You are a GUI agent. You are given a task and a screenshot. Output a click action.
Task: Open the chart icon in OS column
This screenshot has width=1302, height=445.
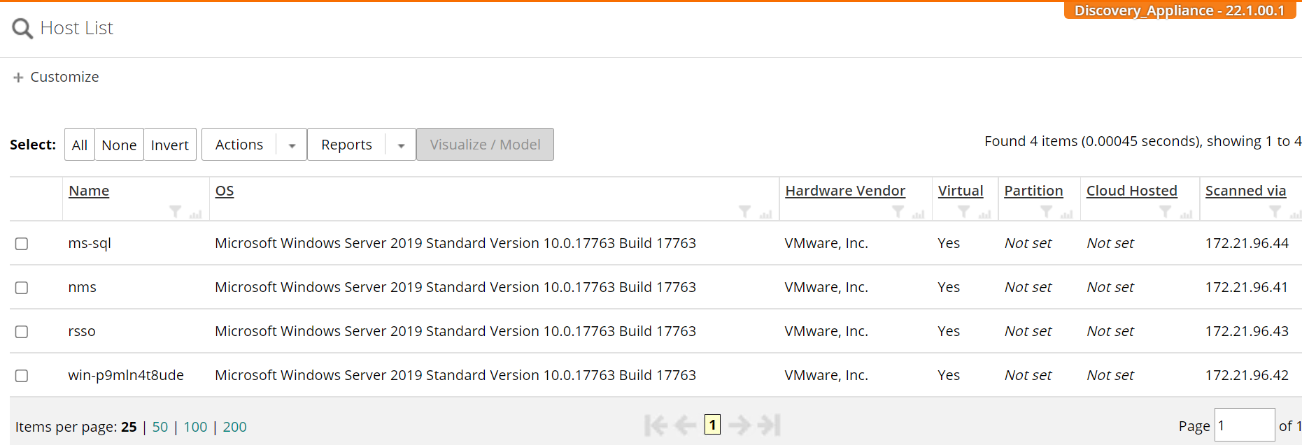(x=765, y=214)
